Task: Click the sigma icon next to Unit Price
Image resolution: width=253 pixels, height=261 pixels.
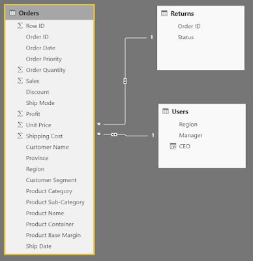Action: coord(20,125)
